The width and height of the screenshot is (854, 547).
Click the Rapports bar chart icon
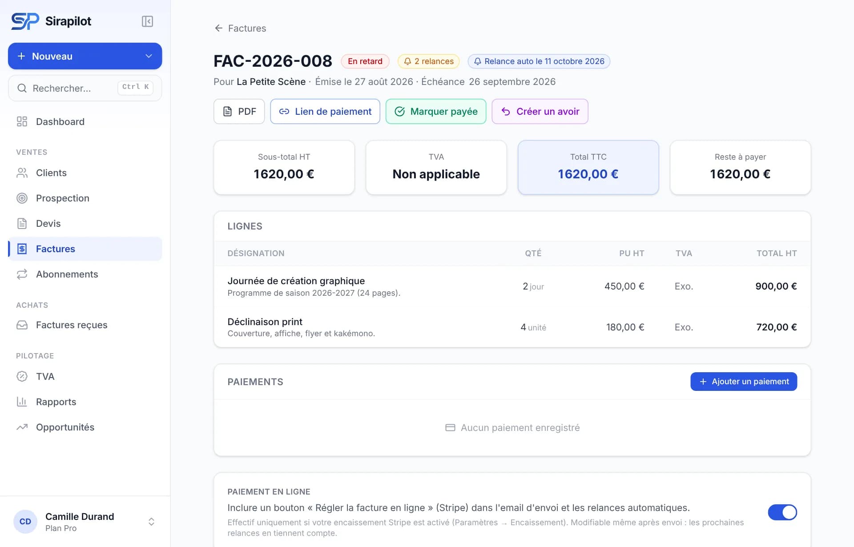tap(22, 402)
